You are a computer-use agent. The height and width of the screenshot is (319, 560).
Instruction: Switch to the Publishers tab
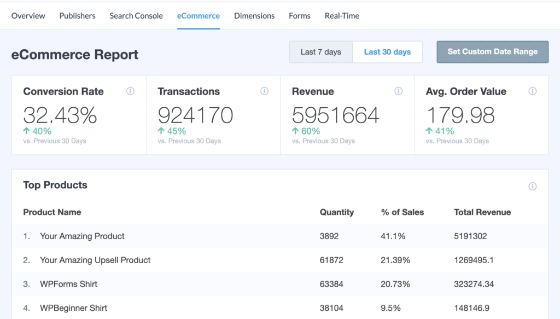(77, 16)
